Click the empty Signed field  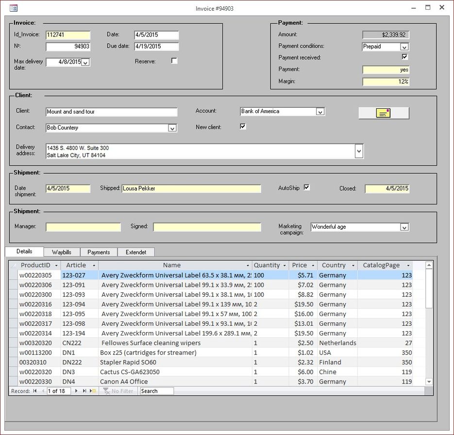[207, 227]
